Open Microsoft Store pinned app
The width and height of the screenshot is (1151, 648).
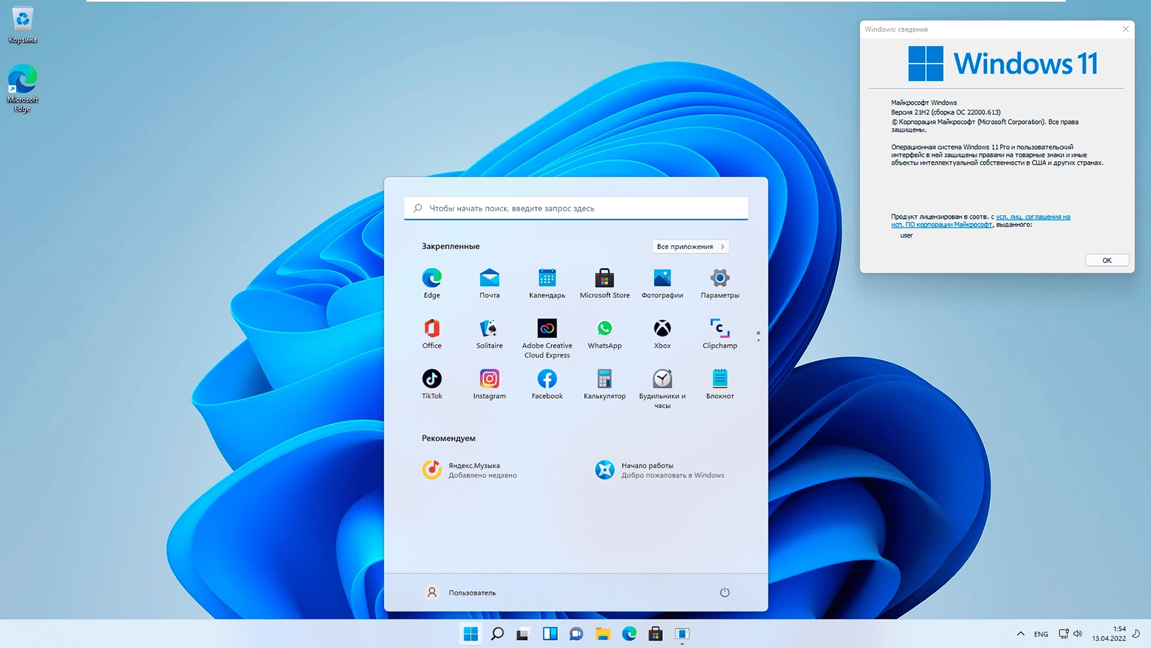coord(605,283)
